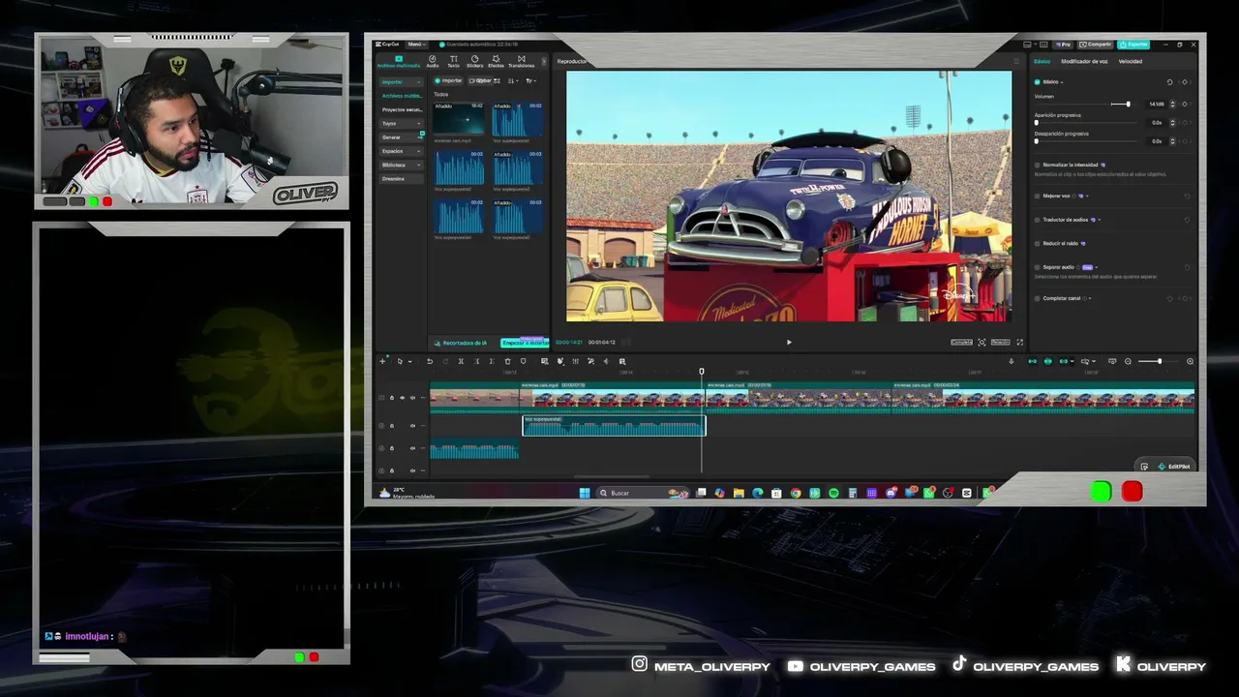Select the escenas cars.mp4 media thumbnail
Image resolution: width=1239 pixels, height=697 pixels.
[x=460, y=118]
